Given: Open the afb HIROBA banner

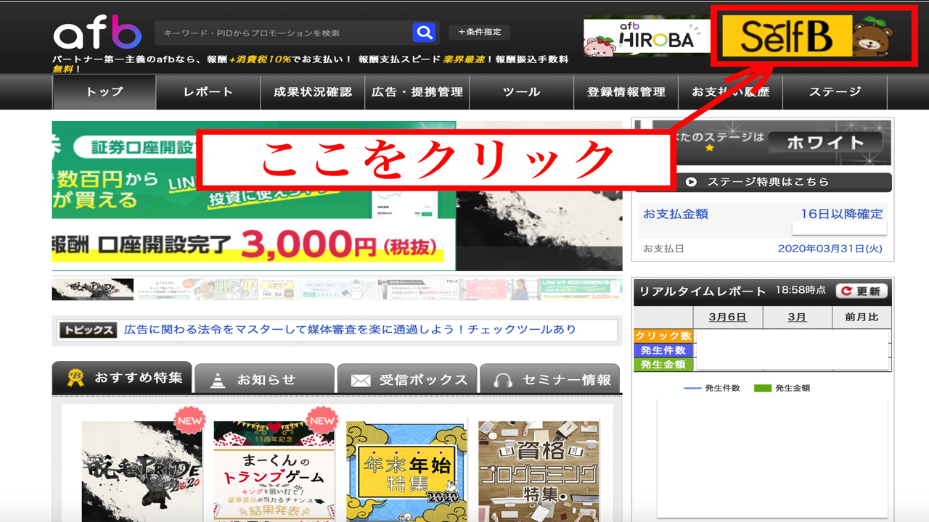Looking at the screenshot, I should point(647,36).
